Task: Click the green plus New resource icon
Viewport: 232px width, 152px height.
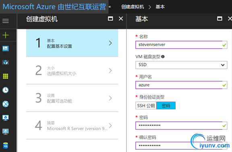Action: pyautogui.click(x=6, y=35)
